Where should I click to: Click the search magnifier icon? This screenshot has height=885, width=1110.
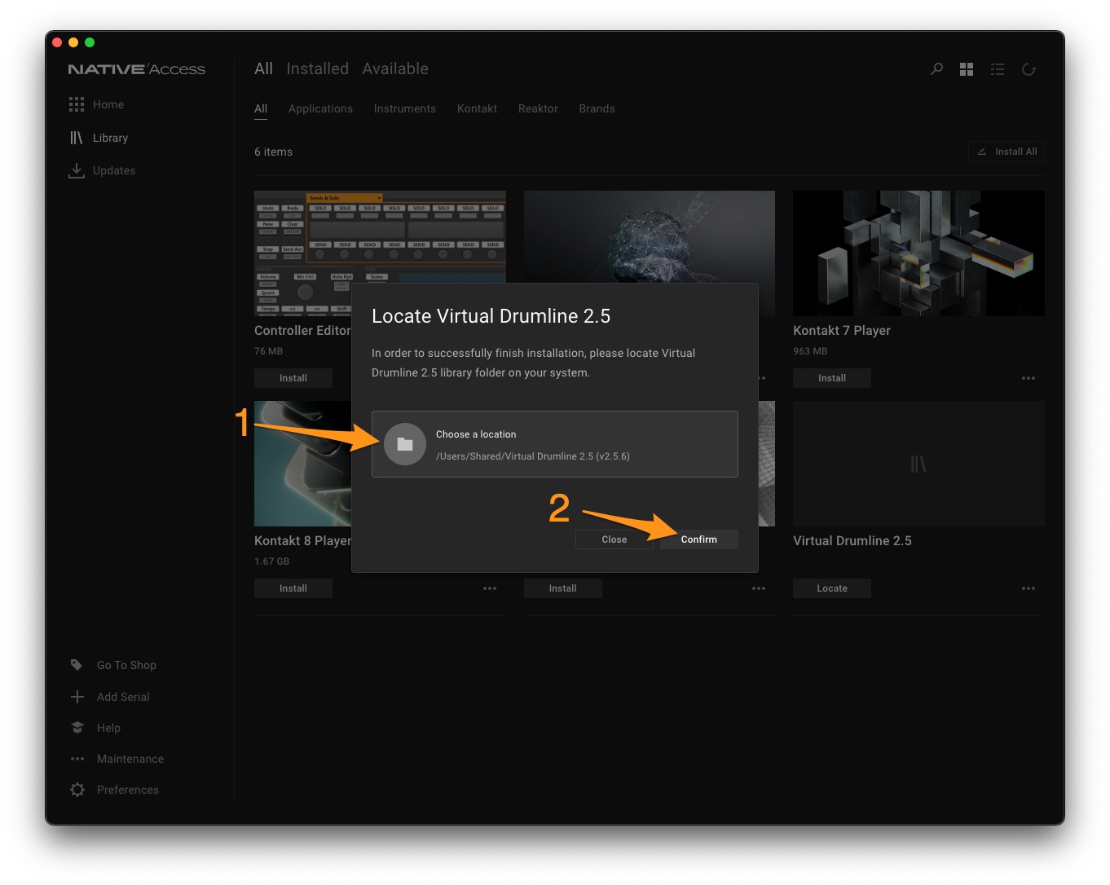tap(937, 69)
